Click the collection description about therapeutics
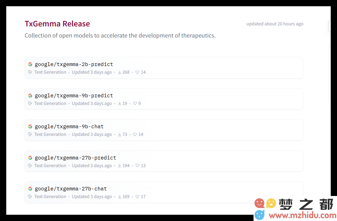This screenshot has height=221, width=337. coord(120,35)
